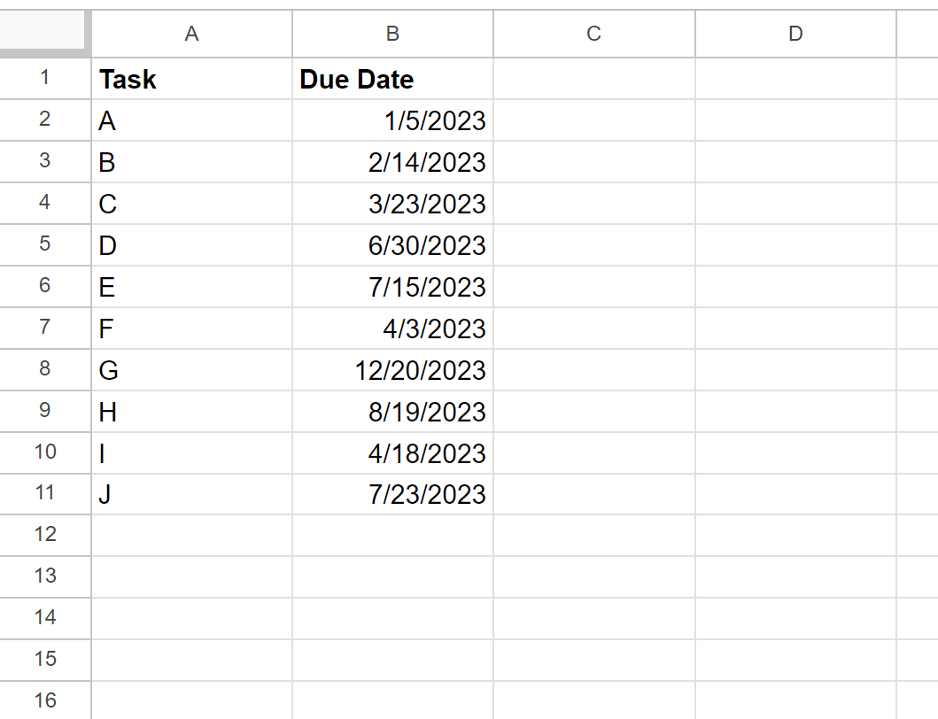Select the cell containing 1/5/2023
Viewport: 938px width, 719px height.
(x=392, y=121)
